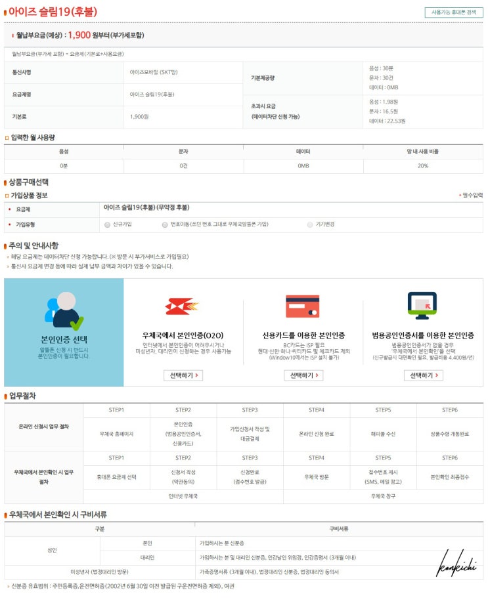Click the 우체국 홈페이지 step cell
The height and width of the screenshot is (605, 488).
(117, 434)
